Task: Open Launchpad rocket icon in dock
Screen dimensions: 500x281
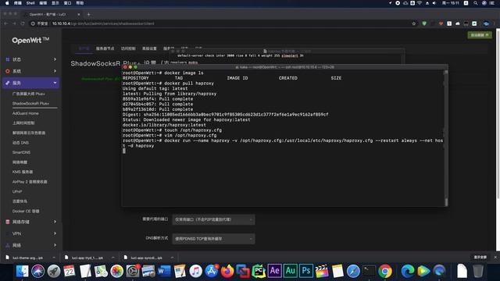Action: coord(54,272)
